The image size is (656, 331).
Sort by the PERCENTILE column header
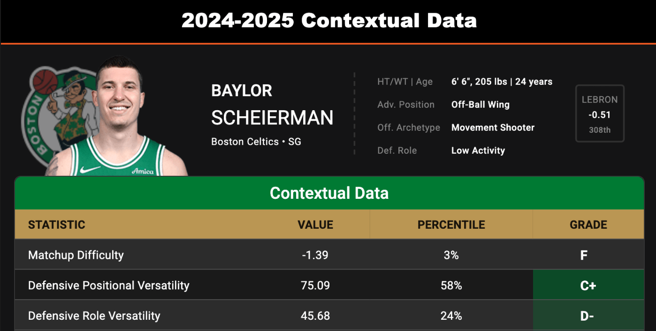pyautogui.click(x=451, y=225)
